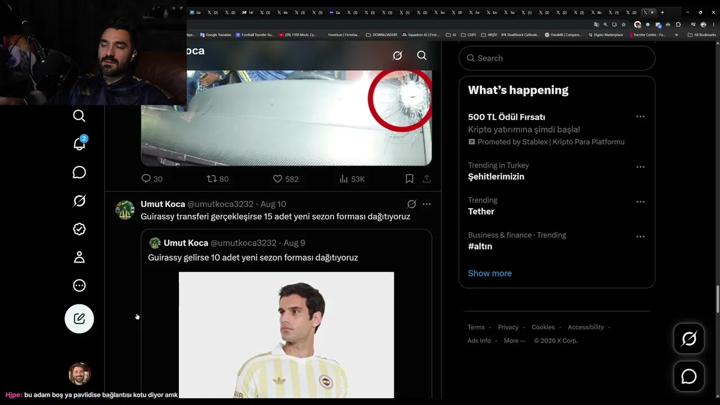Open the quoted Aug 9 post by Umut Koca

point(286,313)
